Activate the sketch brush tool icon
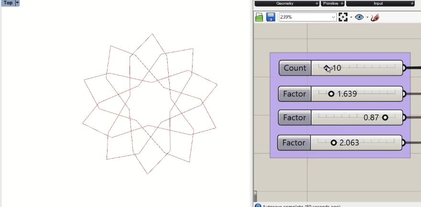The height and width of the screenshot is (207, 421). pos(375,18)
